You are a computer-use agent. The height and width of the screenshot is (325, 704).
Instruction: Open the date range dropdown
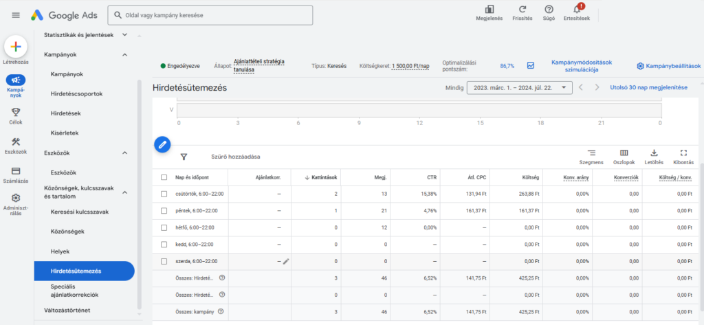519,87
